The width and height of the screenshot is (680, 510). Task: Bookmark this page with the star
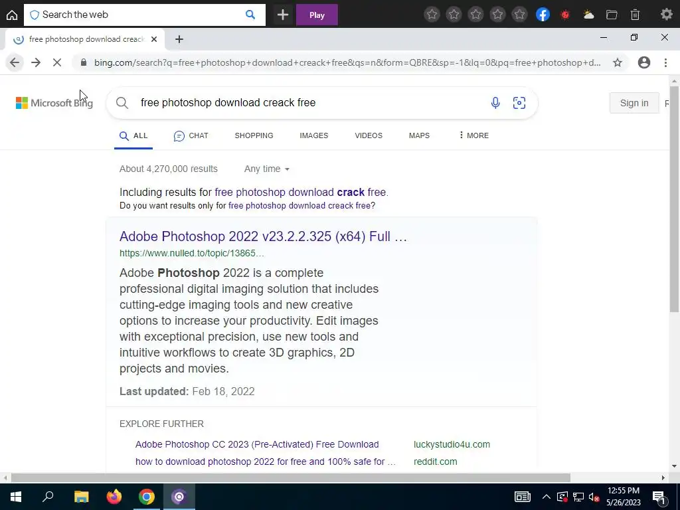(618, 62)
